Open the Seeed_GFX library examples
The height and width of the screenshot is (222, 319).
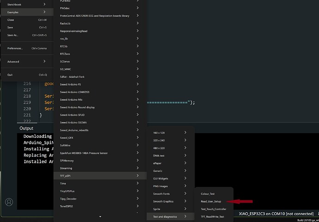pyautogui.click(x=100, y=138)
